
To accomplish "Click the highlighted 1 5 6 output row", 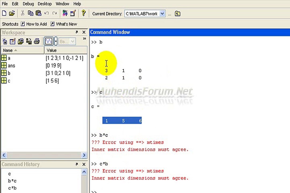I will coord(122,121).
